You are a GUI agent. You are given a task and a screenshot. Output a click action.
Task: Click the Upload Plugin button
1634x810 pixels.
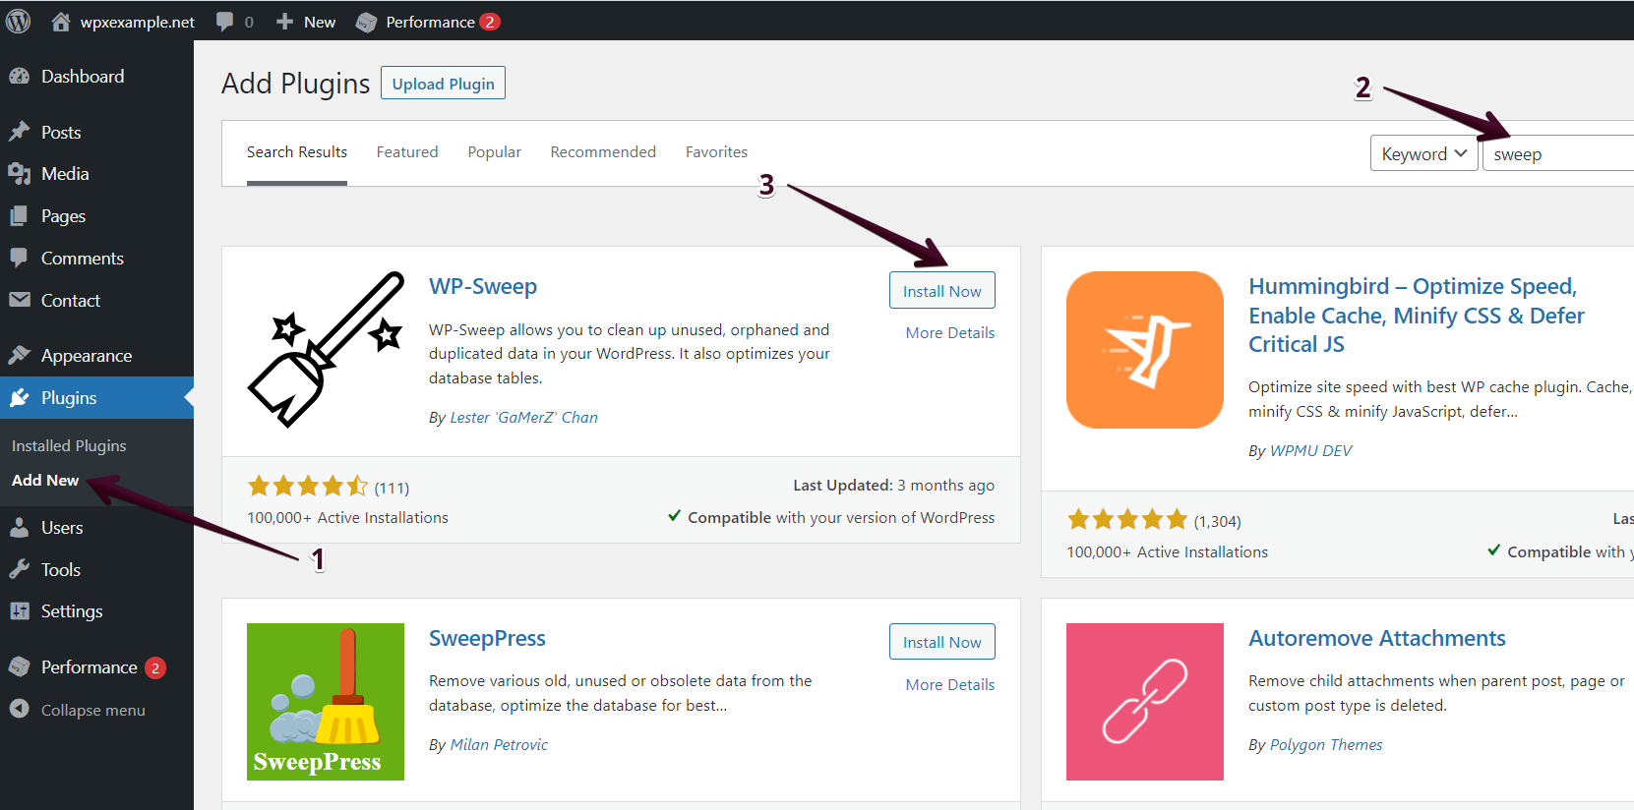pos(443,84)
